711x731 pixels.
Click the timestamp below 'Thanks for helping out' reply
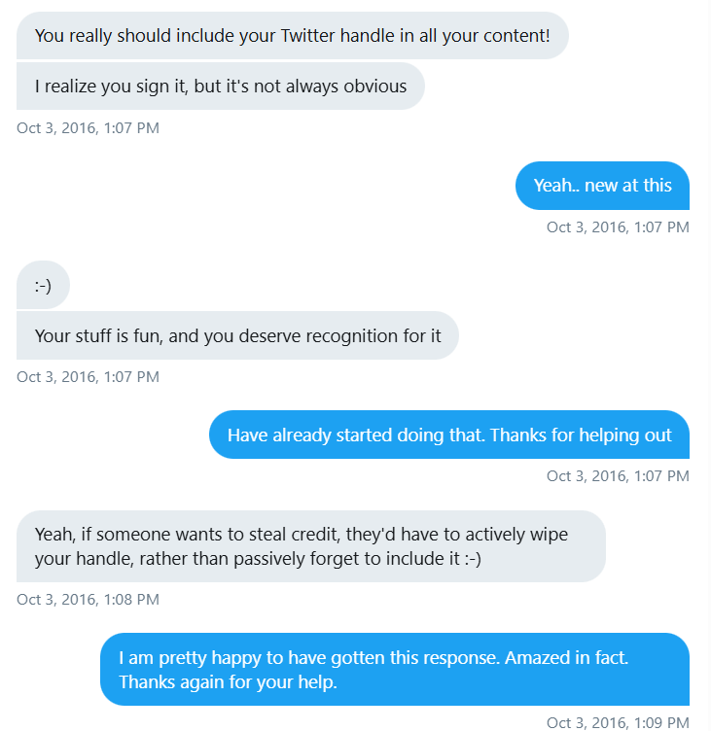coord(618,476)
